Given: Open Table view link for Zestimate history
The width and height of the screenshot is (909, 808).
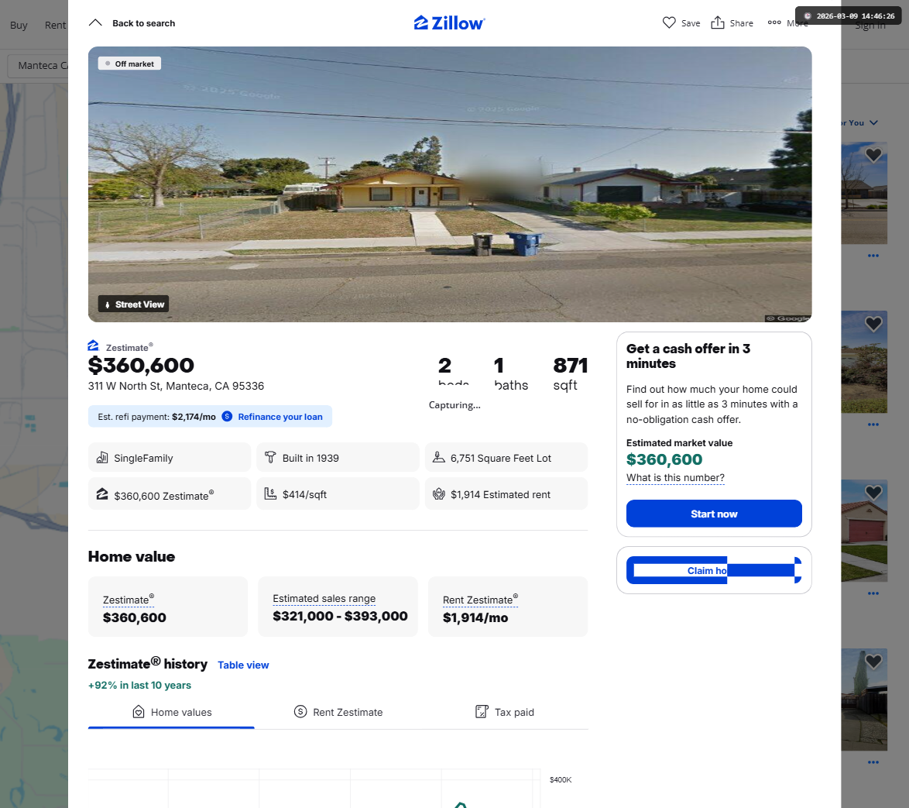Looking at the screenshot, I should point(243,665).
